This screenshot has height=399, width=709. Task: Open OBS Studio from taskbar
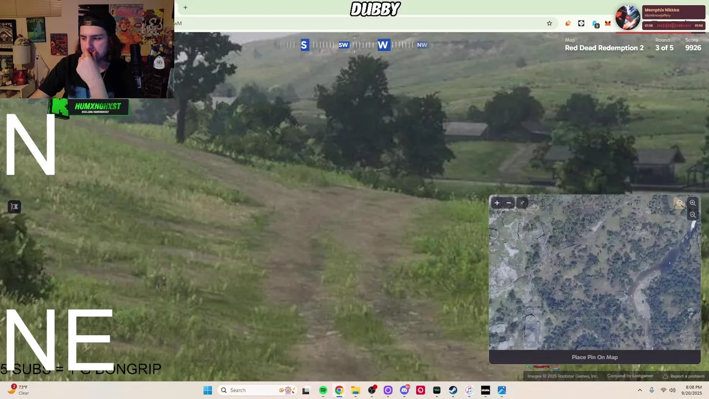(372, 390)
